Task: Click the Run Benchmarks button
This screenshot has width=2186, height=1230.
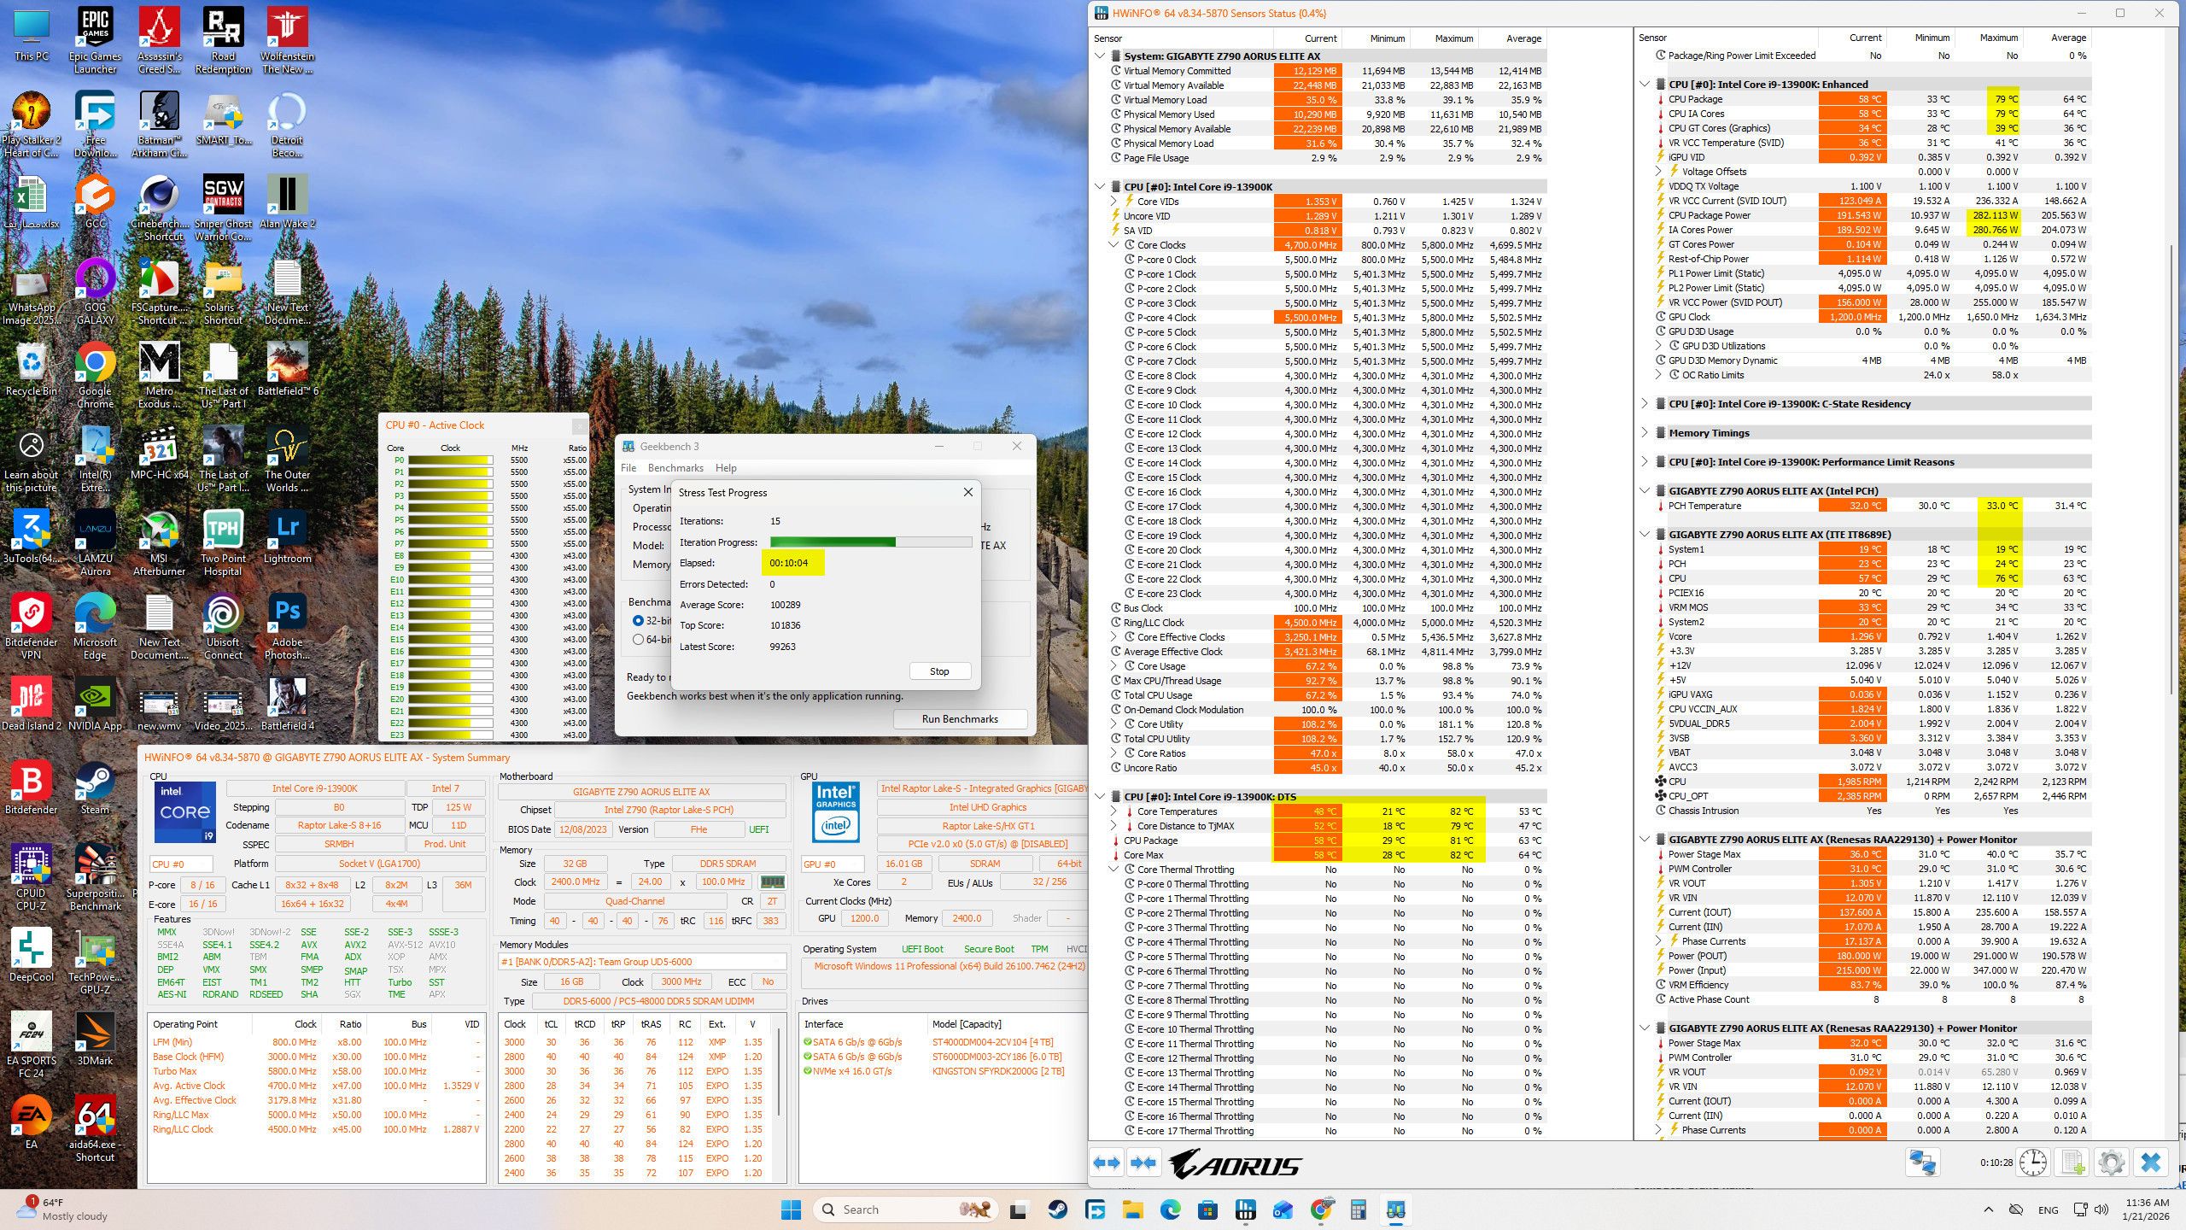Action: pos(959,719)
